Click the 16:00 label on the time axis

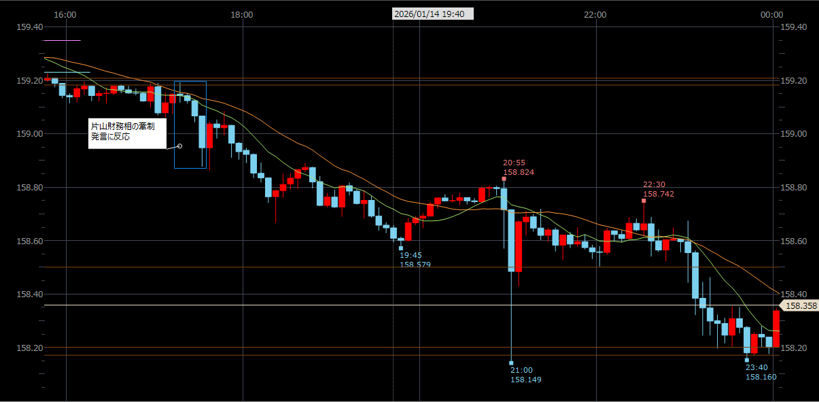coord(65,14)
